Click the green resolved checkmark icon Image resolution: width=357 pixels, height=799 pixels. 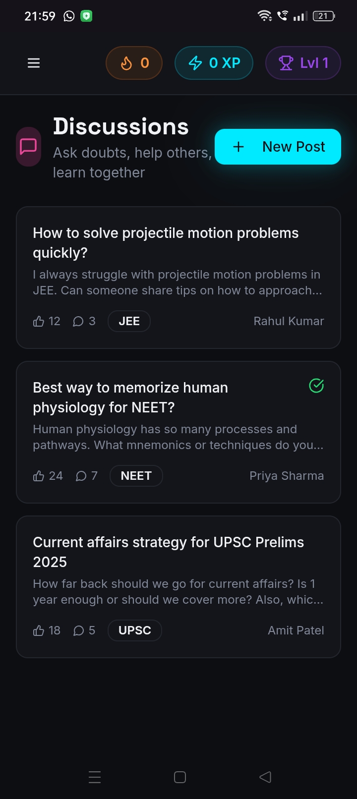[x=316, y=386]
